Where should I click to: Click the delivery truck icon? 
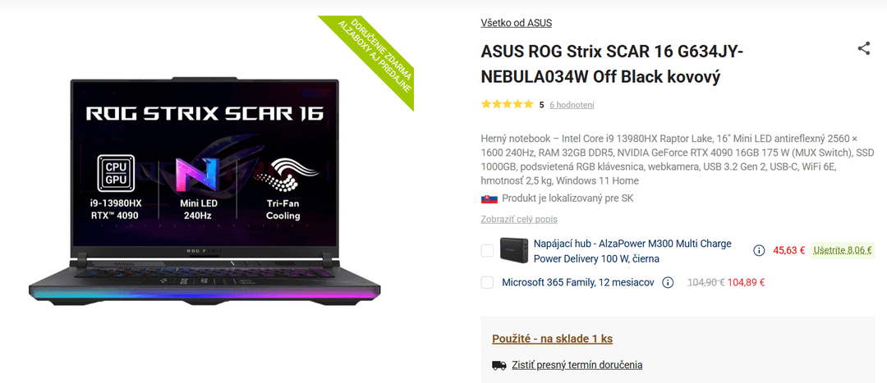click(499, 365)
